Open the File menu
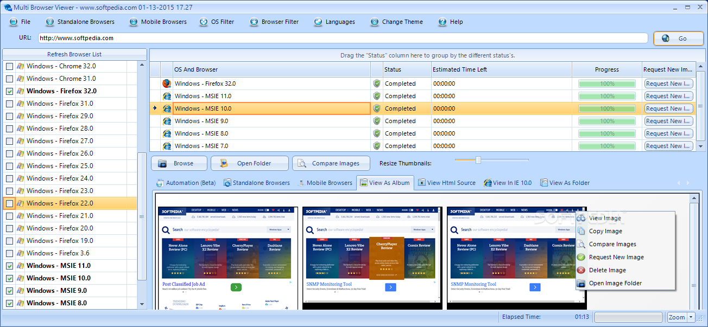Viewport: 708px width, 327px height. pos(20,22)
